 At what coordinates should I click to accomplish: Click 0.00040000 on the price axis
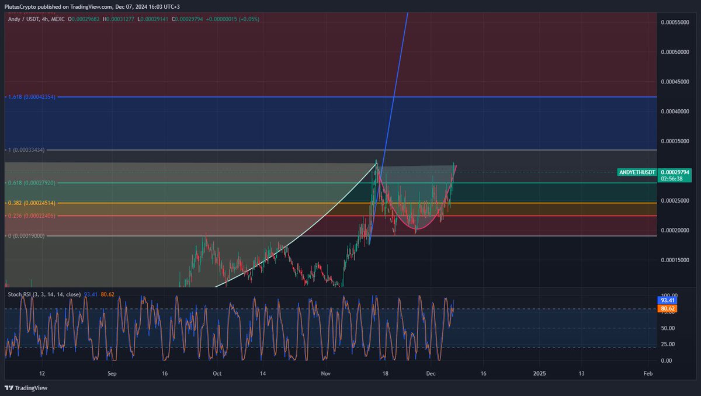point(675,112)
